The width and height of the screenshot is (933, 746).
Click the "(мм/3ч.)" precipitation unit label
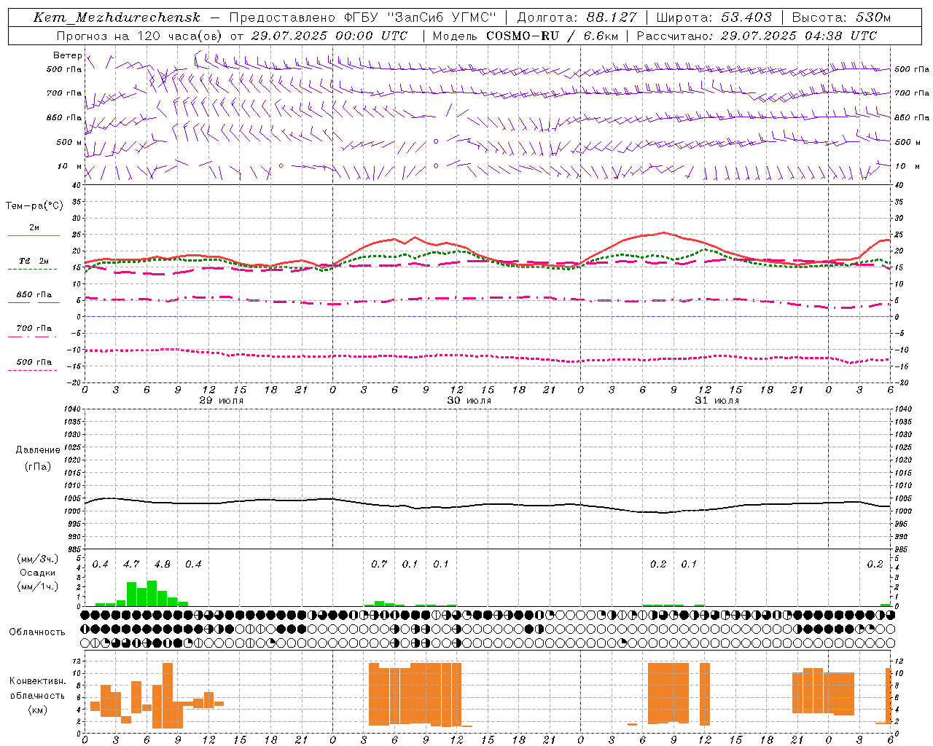[x=38, y=559]
